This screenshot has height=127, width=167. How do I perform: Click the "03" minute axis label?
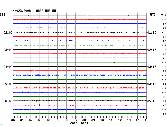(x=40, y=120)
